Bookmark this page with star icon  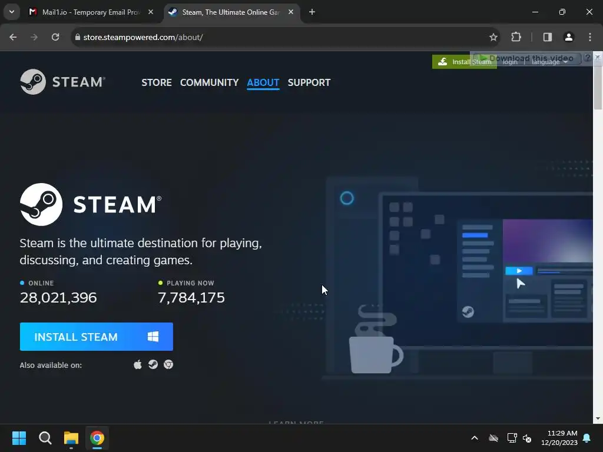click(x=493, y=37)
